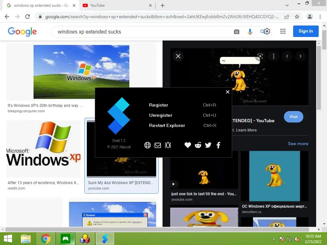Screen dimensions: 327x245
Task: Click Nilesoft Shell taskbar icon
Action: [x=105, y=239]
